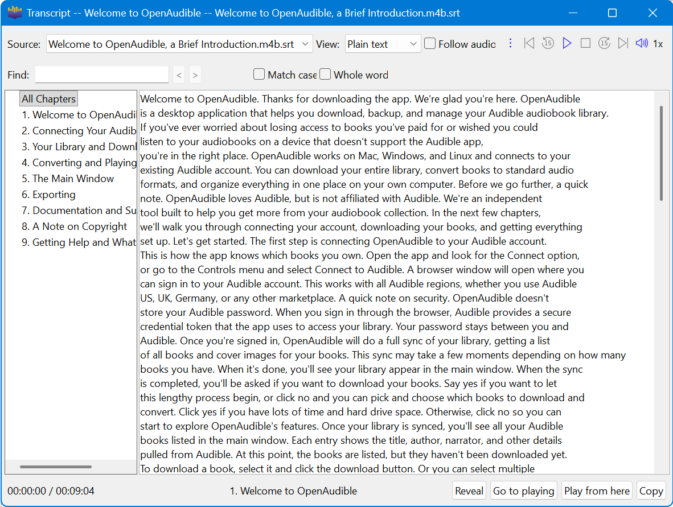
Task: Rewind audio 15 seconds
Action: click(x=548, y=43)
